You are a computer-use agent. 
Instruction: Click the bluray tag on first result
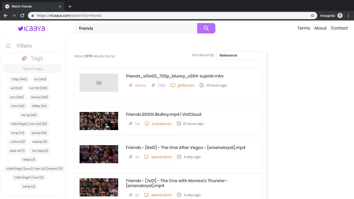140,85
